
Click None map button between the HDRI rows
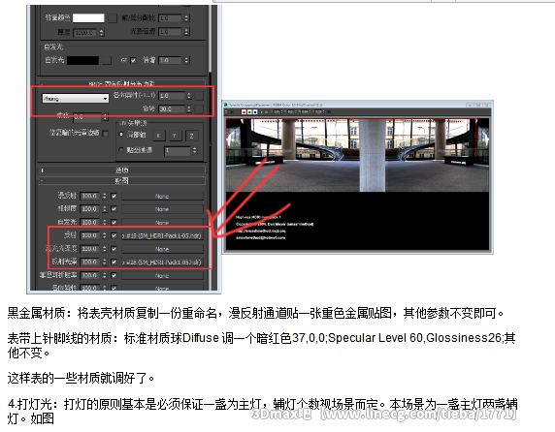pyautogui.click(x=162, y=249)
